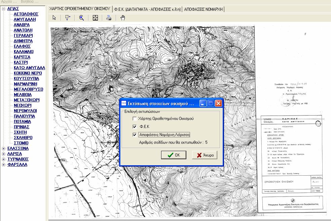The image size is (331, 221).
Task: Select ΚΑΤΩ ΑΜΥΓΔΑΛΗ in the settlement tree
Action: (x=29, y=68)
